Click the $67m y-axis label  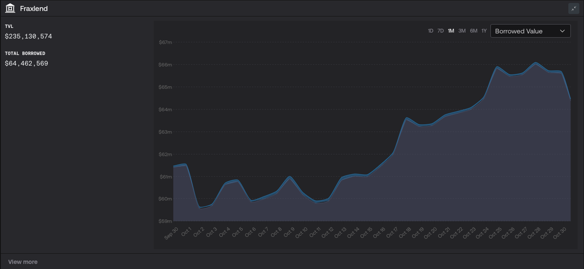(x=165, y=42)
